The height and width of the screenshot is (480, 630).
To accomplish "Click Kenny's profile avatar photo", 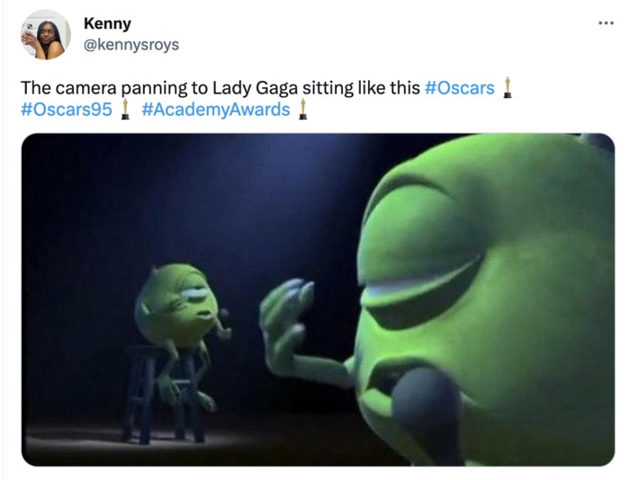I will [x=46, y=35].
